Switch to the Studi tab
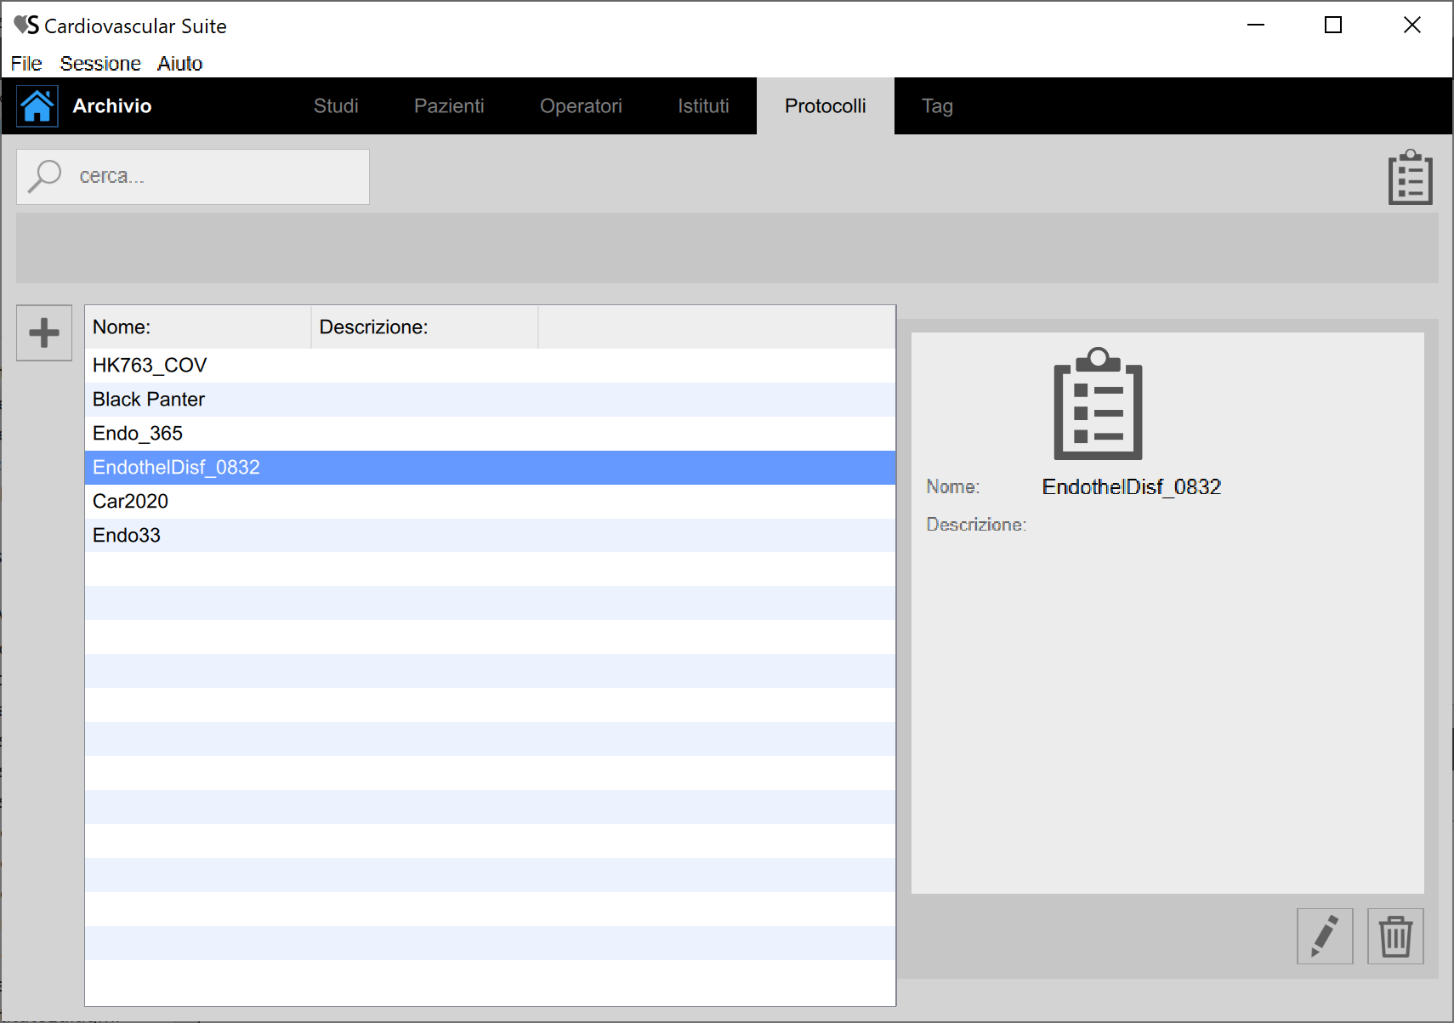The height and width of the screenshot is (1023, 1454). coord(336,106)
